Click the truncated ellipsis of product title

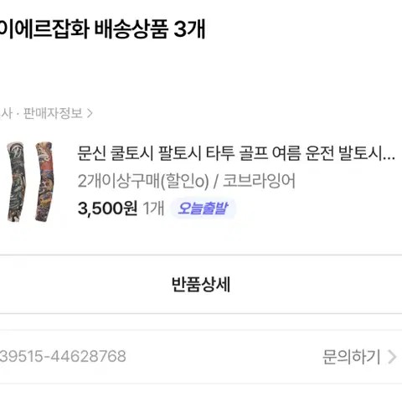[389, 158]
